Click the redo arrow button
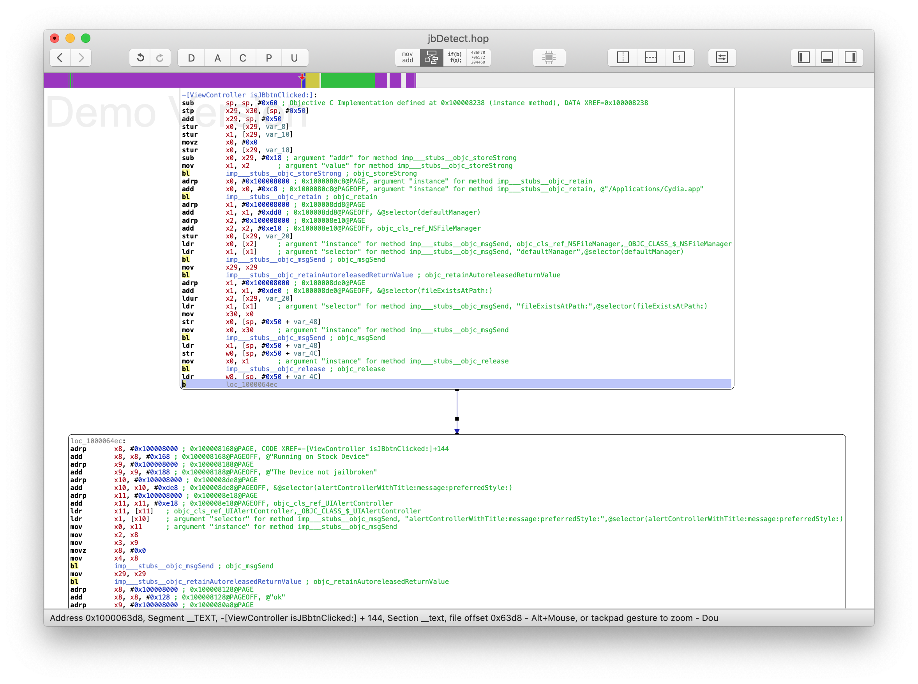Viewport: 918px width, 684px height. pyautogui.click(x=160, y=58)
